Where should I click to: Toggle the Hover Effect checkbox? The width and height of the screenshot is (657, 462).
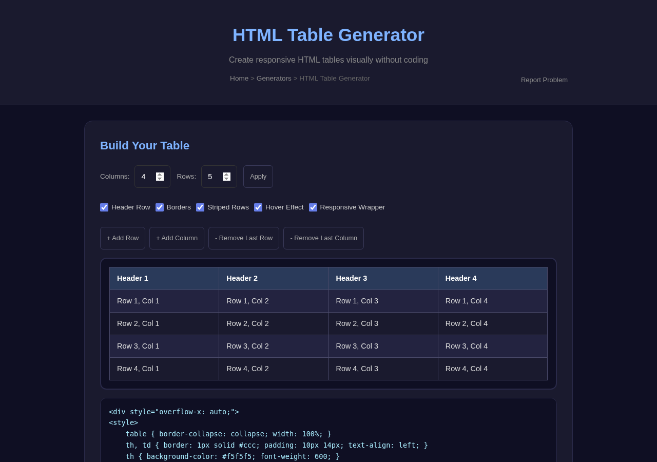(x=258, y=207)
